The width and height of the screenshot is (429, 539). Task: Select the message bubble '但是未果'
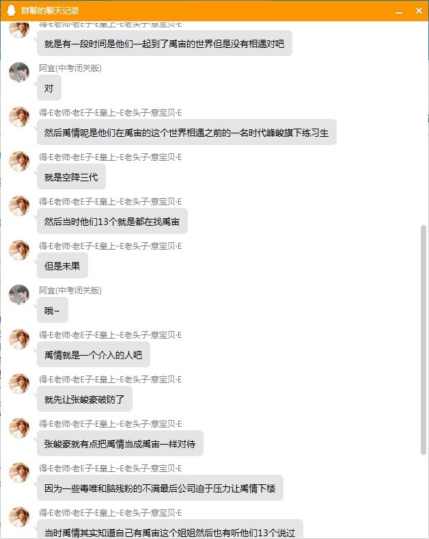[x=62, y=265]
